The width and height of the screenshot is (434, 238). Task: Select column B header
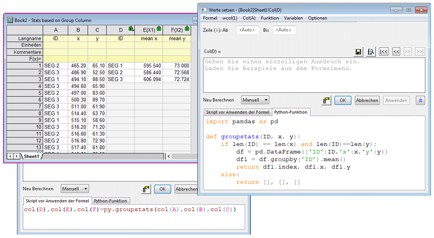(x=78, y=30)
